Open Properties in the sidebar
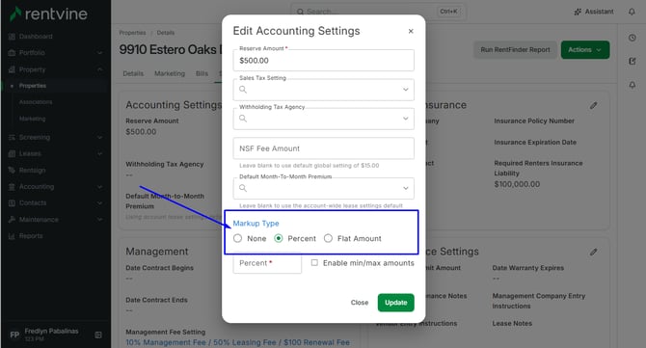646x348 pixels. [x=33, y=86]
